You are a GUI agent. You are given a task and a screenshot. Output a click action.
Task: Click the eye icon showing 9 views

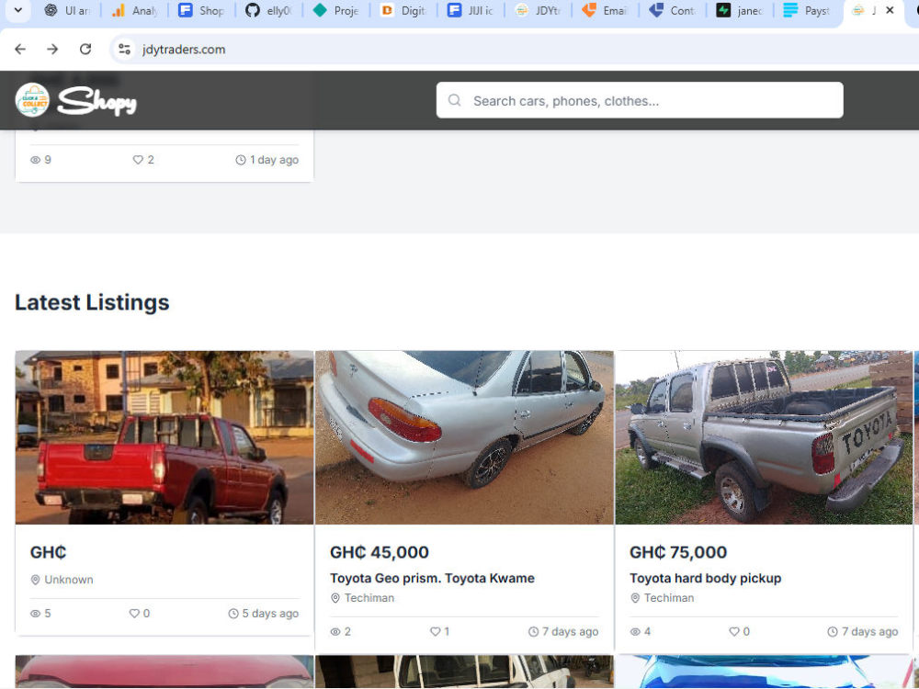pos(34,160)
